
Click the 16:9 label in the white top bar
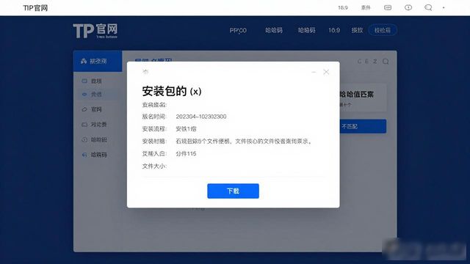point(343,8)
